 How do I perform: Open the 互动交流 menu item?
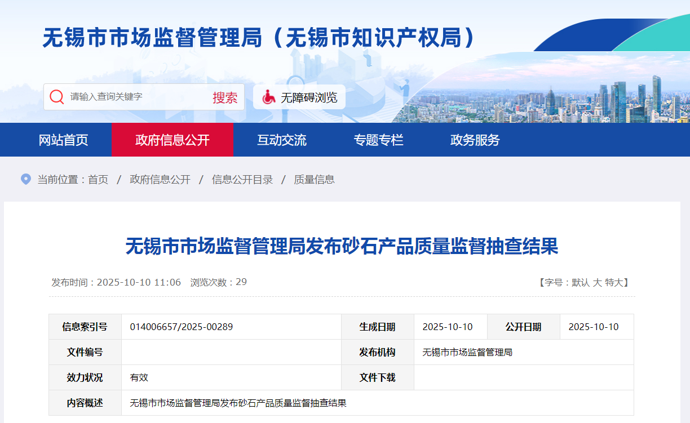(282, 140)
